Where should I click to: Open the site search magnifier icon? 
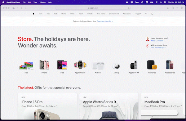pos(146,14)
